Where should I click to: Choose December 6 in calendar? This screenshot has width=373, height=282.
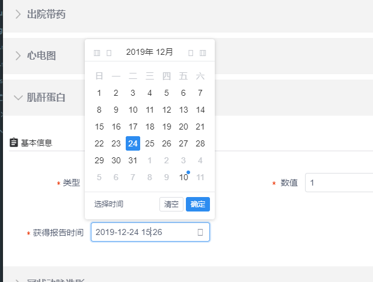183,93
